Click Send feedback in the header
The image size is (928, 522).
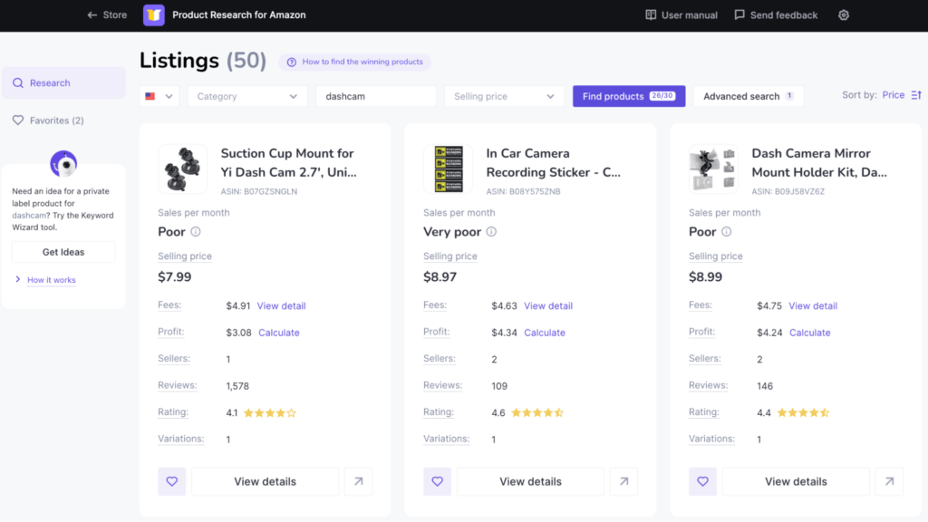(x=776, y=15)
